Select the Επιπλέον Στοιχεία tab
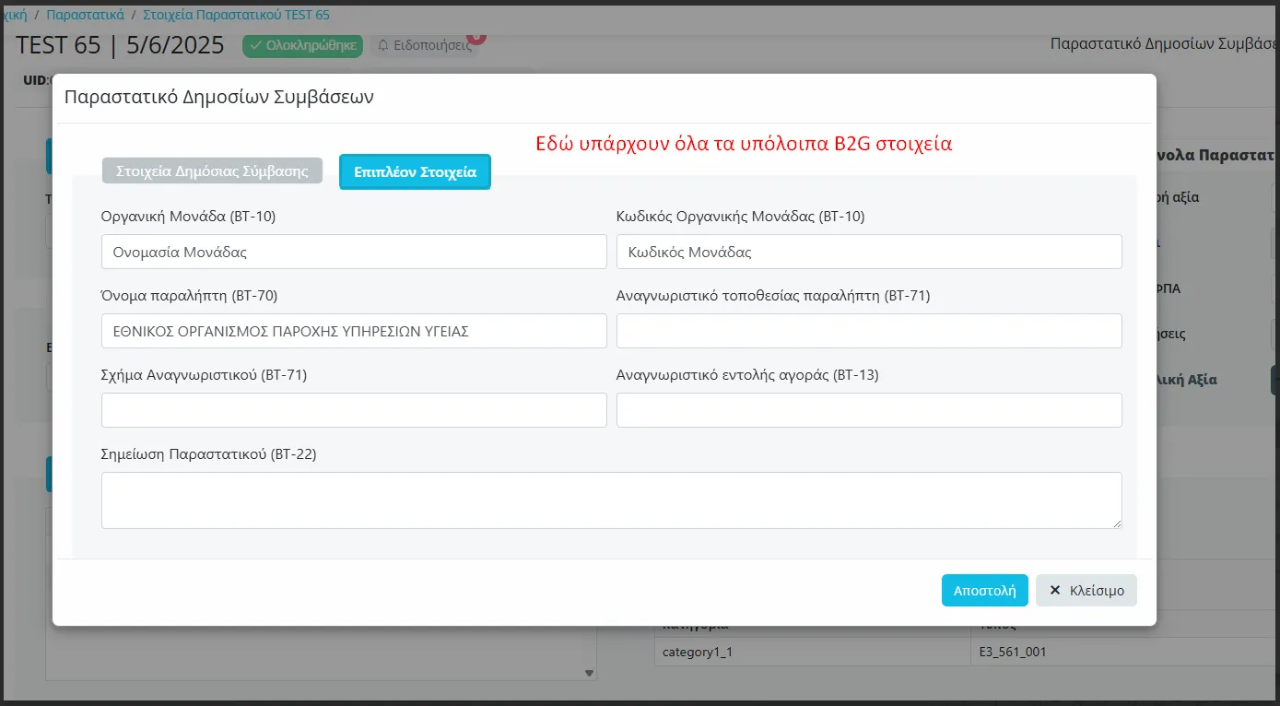 [x=415, y=172]
